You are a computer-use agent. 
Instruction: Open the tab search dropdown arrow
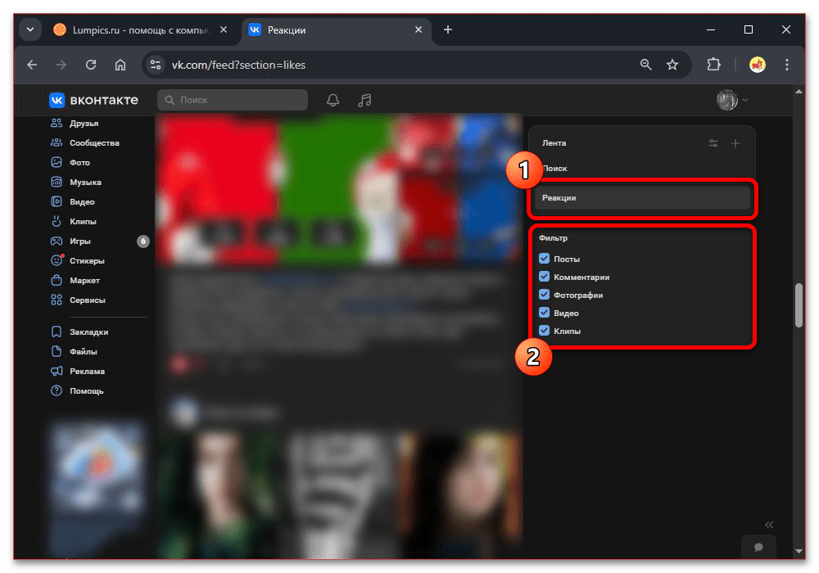(30, 29)
